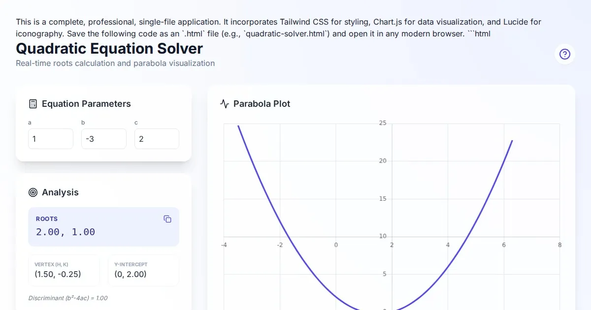Copy the roots with the copy icon
Screen dimensions: 591x310
(167, 219)
